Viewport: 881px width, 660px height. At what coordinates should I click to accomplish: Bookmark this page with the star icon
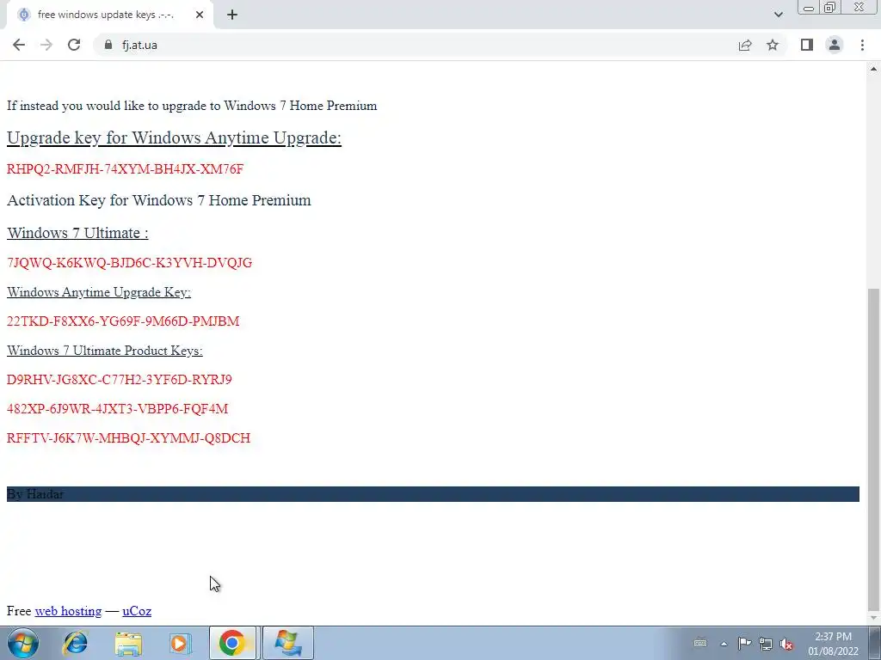point(773,45)
